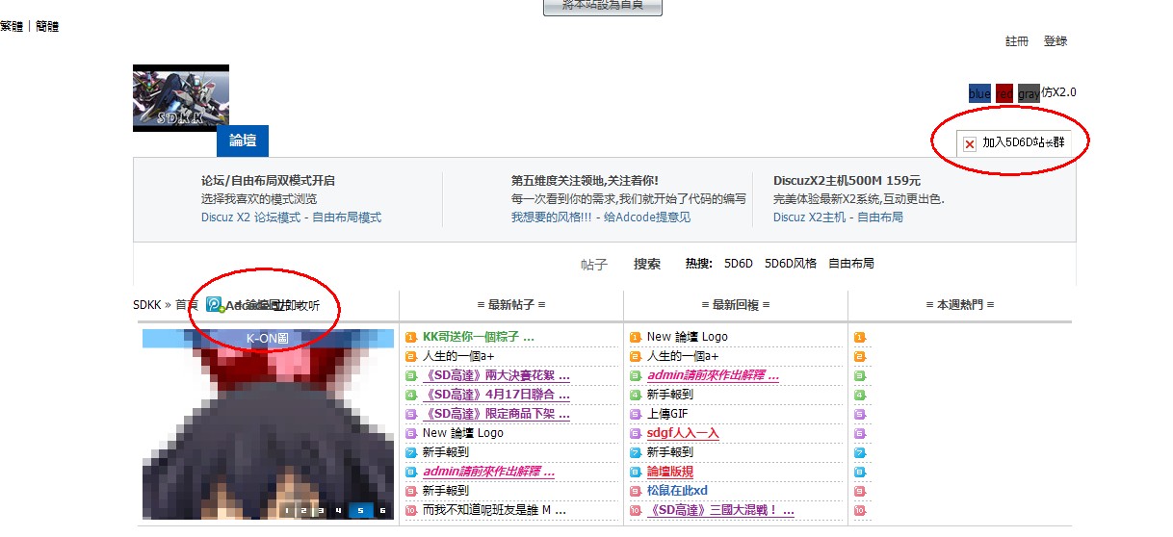Select the hot search term 自由布局
The height and width of the screenshot is (537, 1173).
click(851, 264)
